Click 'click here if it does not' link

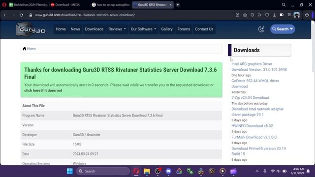coord(43,90)
